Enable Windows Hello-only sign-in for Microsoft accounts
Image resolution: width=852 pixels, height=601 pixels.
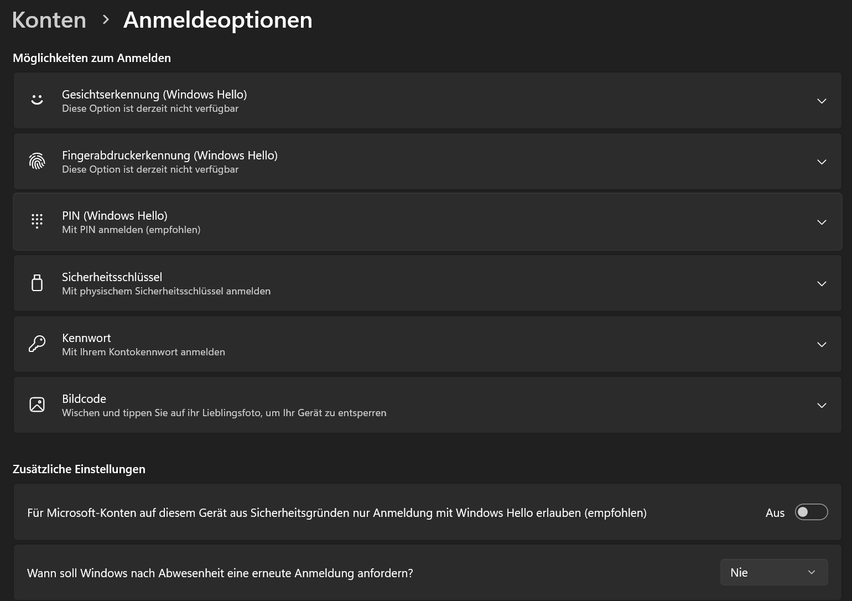811,512
